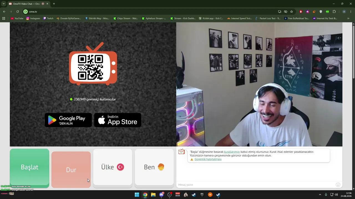Open the emoji picker in chat
Image resolution: width=355 pixels, height=199 pixels.
pyautogui.click(x=338, y=185)
